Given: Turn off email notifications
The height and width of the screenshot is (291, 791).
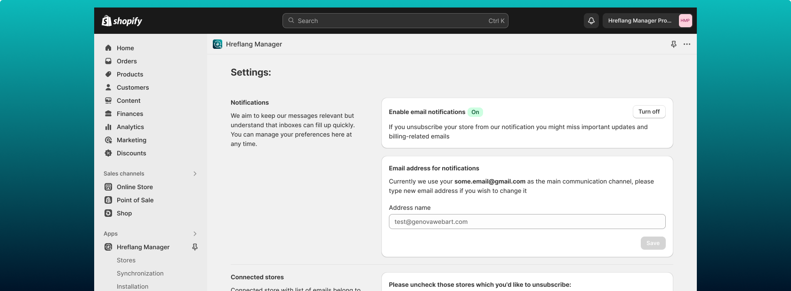Looking at the screenshot, I should (649, 112).
